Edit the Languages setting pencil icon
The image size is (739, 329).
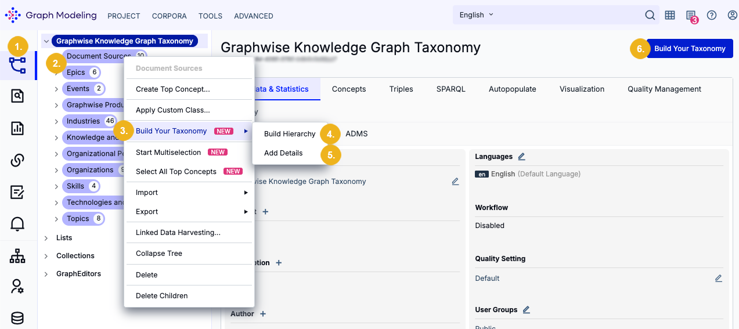point(521,157)
